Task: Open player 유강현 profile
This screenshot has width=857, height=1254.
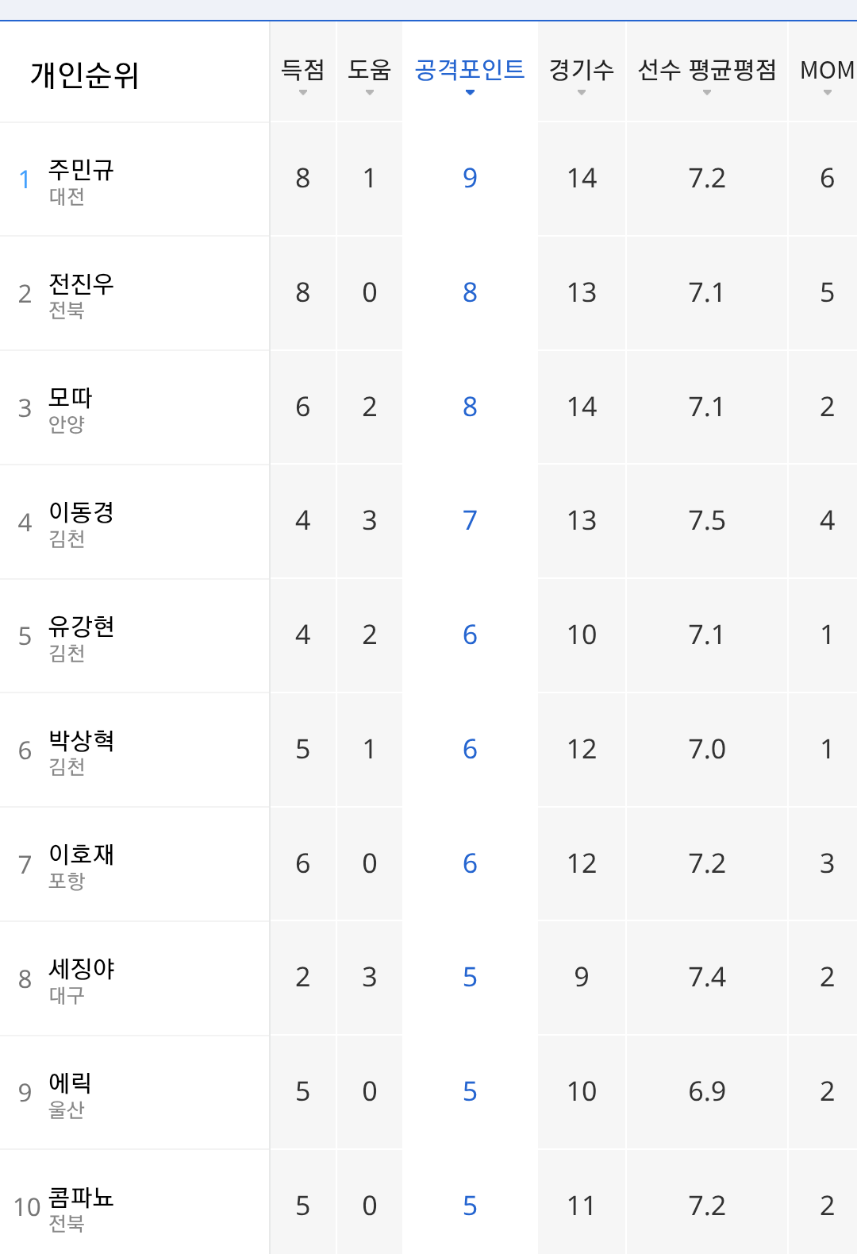Action: tap(81, 626)
